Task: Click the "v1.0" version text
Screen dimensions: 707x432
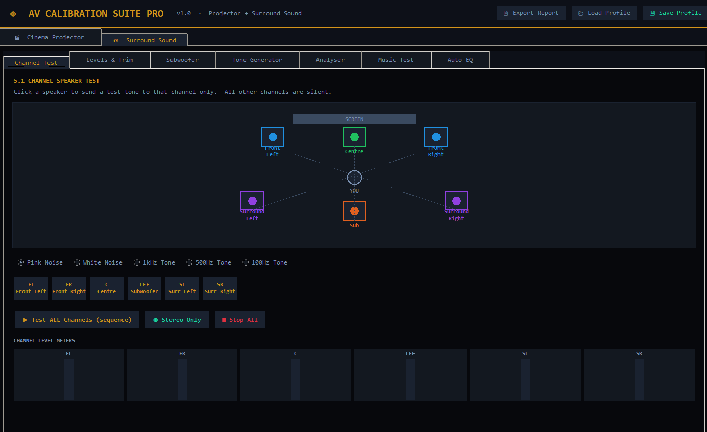Action: point(184,13)
